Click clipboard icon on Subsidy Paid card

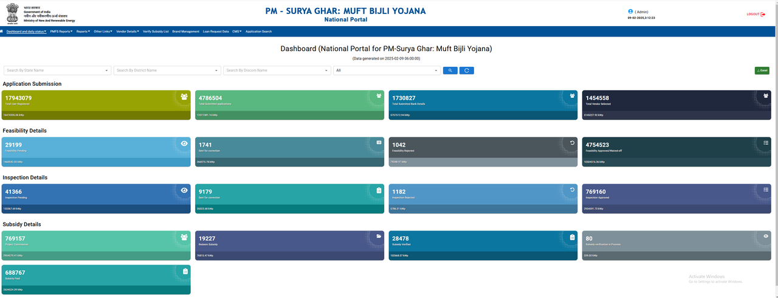tap(185, 271)
